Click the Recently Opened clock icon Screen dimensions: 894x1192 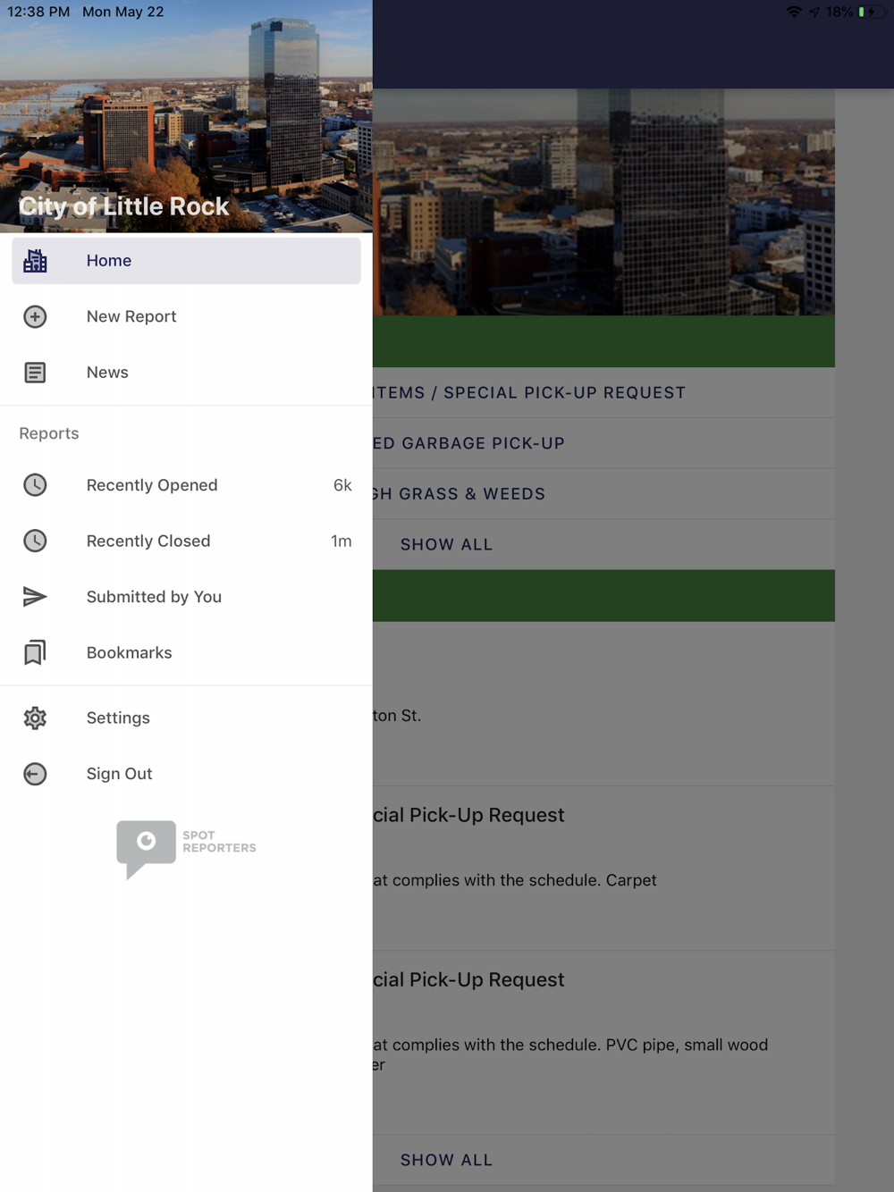pyautogui.click(x=35, y=485)
